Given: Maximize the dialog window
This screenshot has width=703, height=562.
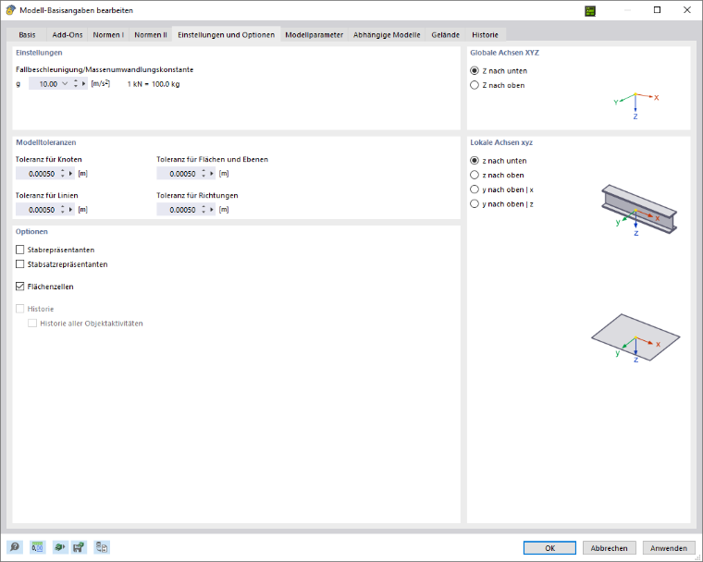Looking at the screenshot, I should tap(657, 10).
